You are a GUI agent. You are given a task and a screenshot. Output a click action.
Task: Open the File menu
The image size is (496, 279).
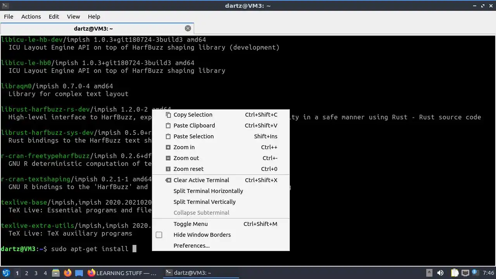[9, 17]
